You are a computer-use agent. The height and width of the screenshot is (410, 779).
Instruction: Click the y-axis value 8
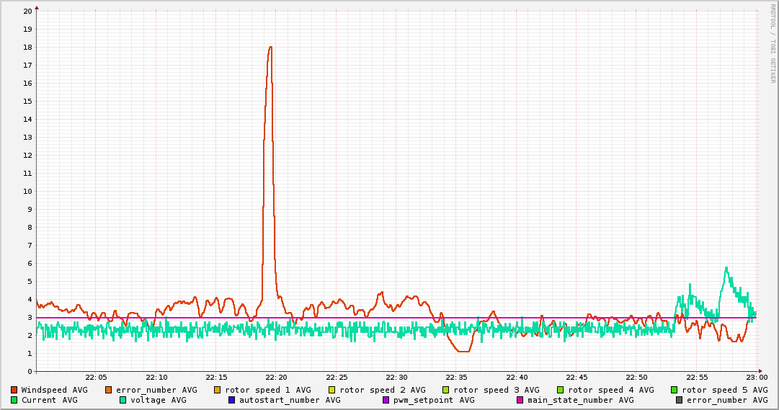tap(30, 227)
